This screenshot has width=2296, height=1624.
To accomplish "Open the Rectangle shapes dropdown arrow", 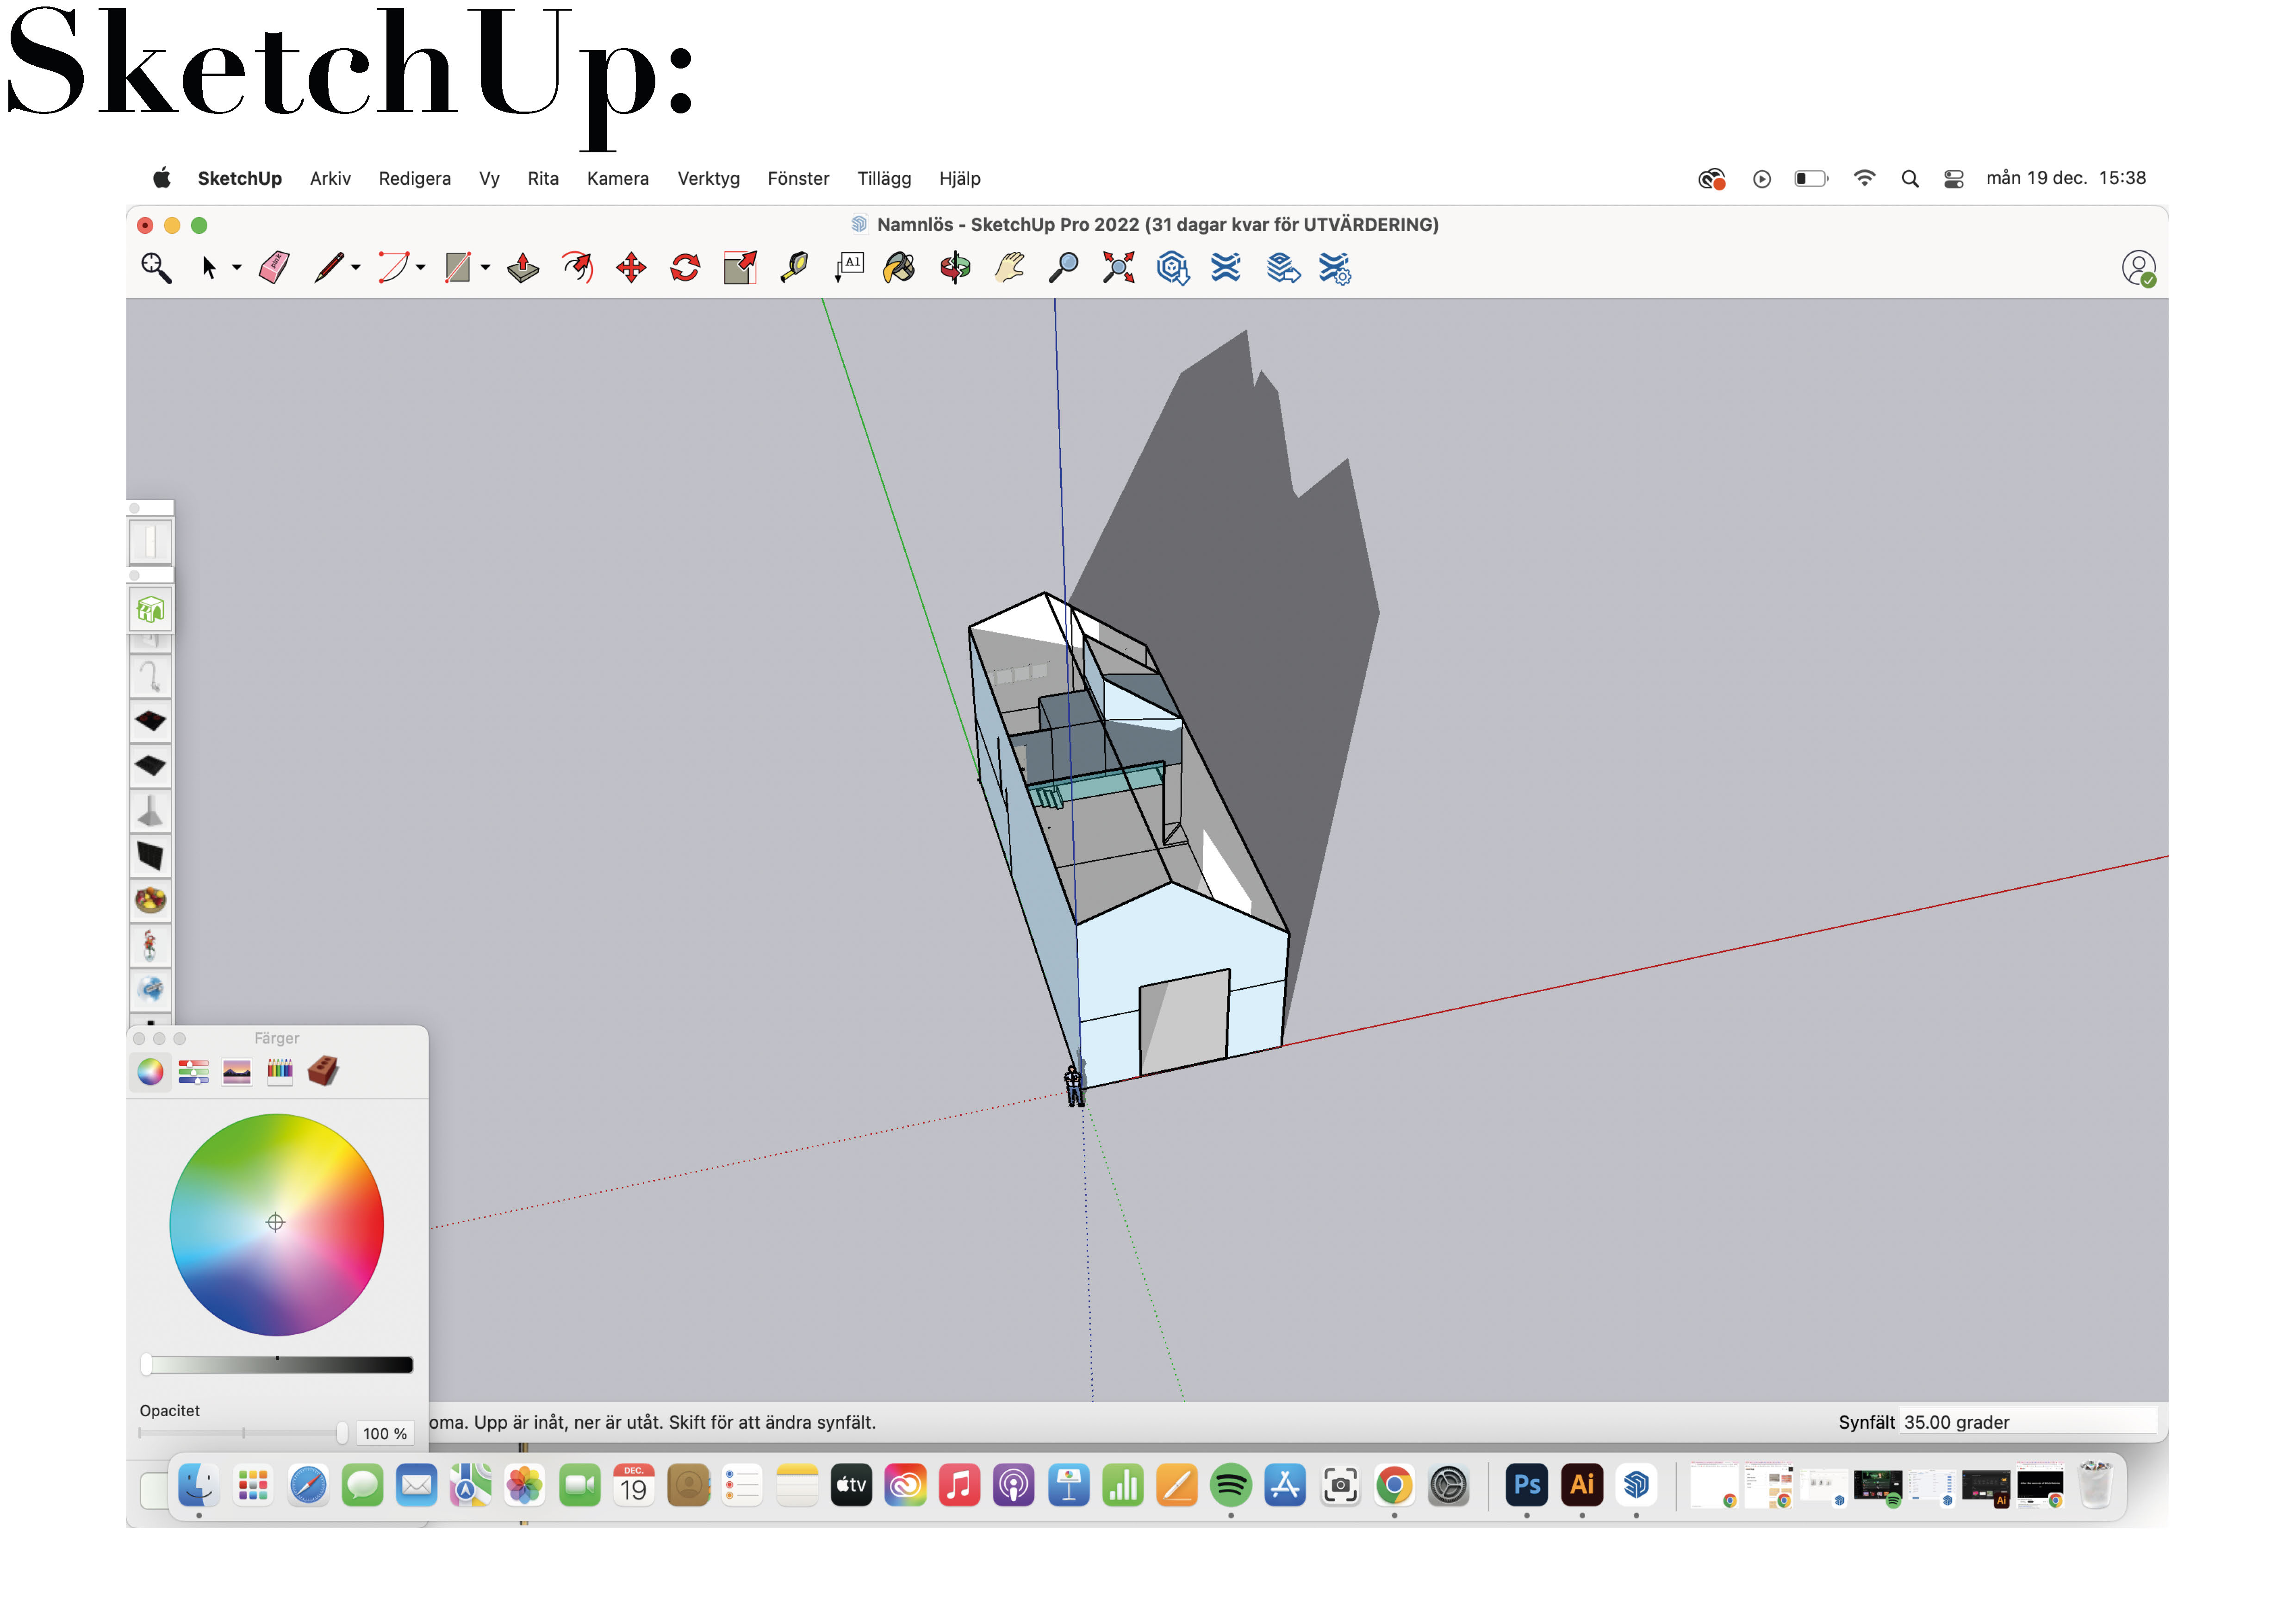I will pyautogui.click(x=486, y=268).
